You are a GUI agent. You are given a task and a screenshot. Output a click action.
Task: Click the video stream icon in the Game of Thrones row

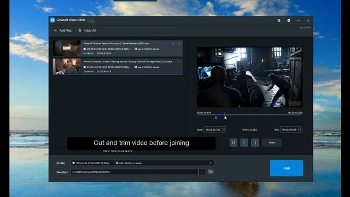[85, 49]
